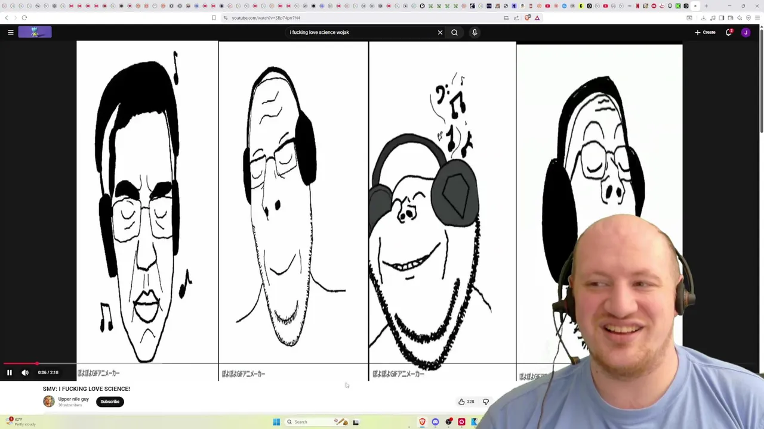Open browser downloads icon
The image size is (764, 429).
704,18
